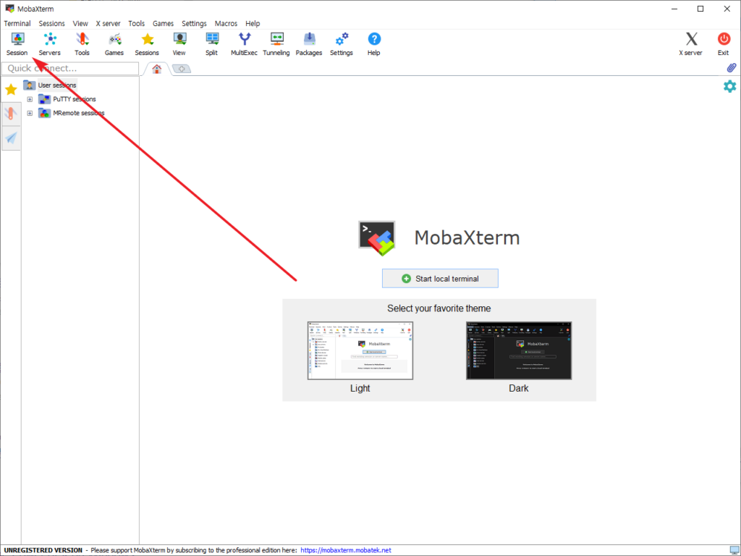Click the Split terminal icon

(211, 43)
